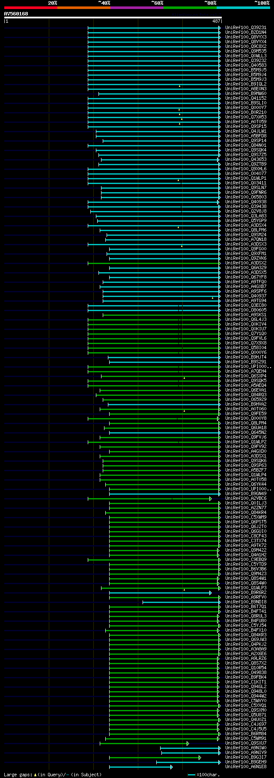
Task: Open hit UniRef100_Q7Y1Q0
Action: [246, 334]
